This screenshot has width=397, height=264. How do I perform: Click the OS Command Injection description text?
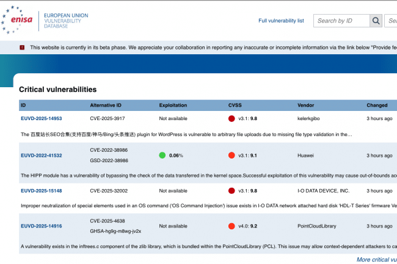[209, 205]
